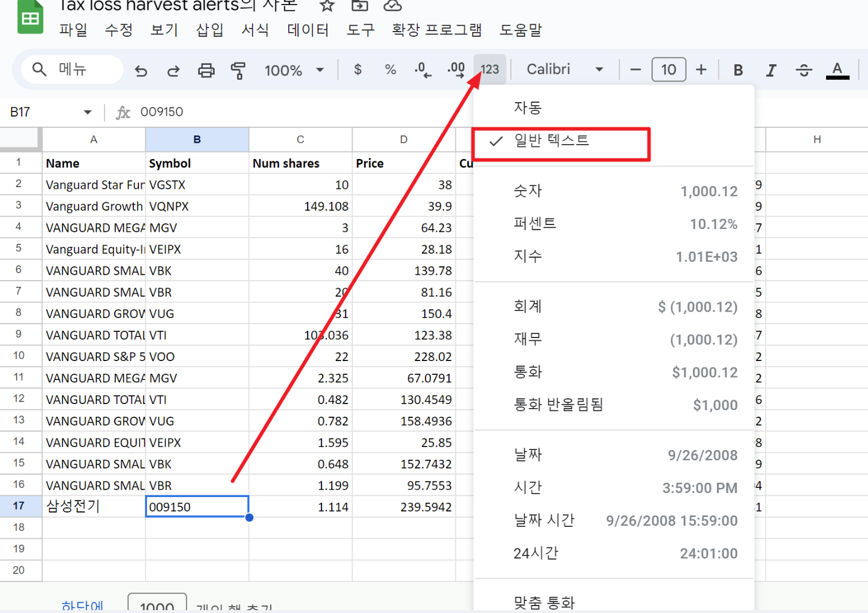Open the 파일 menu

[x=73, y=30]
